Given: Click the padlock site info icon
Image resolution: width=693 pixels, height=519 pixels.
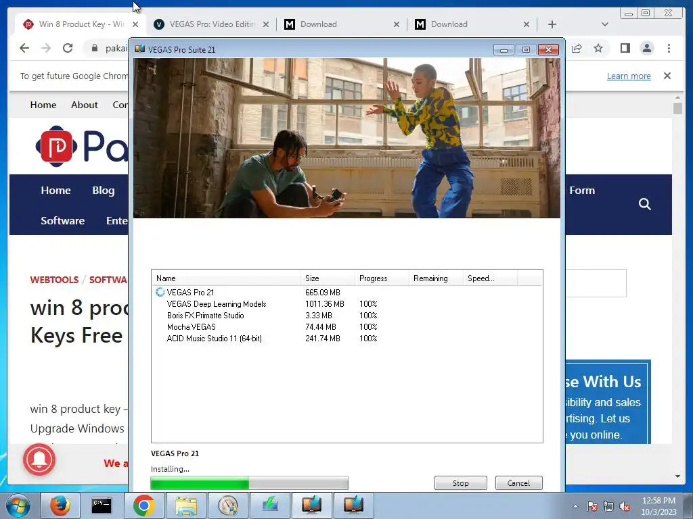Looking at the screenshot, I should pyautogui.click(x=94, y=48).
